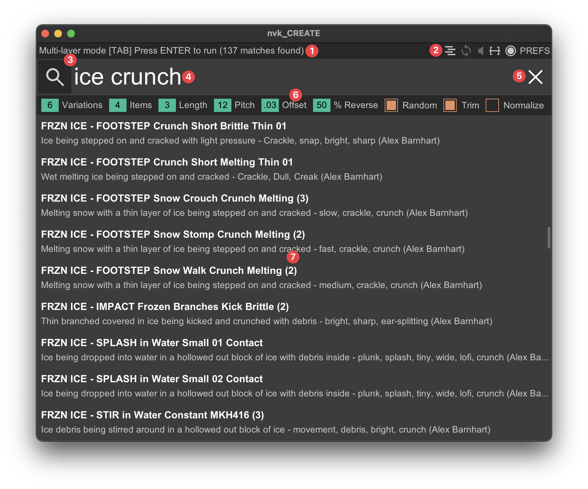Click the results list icon in the toolbar

point(450,50)
